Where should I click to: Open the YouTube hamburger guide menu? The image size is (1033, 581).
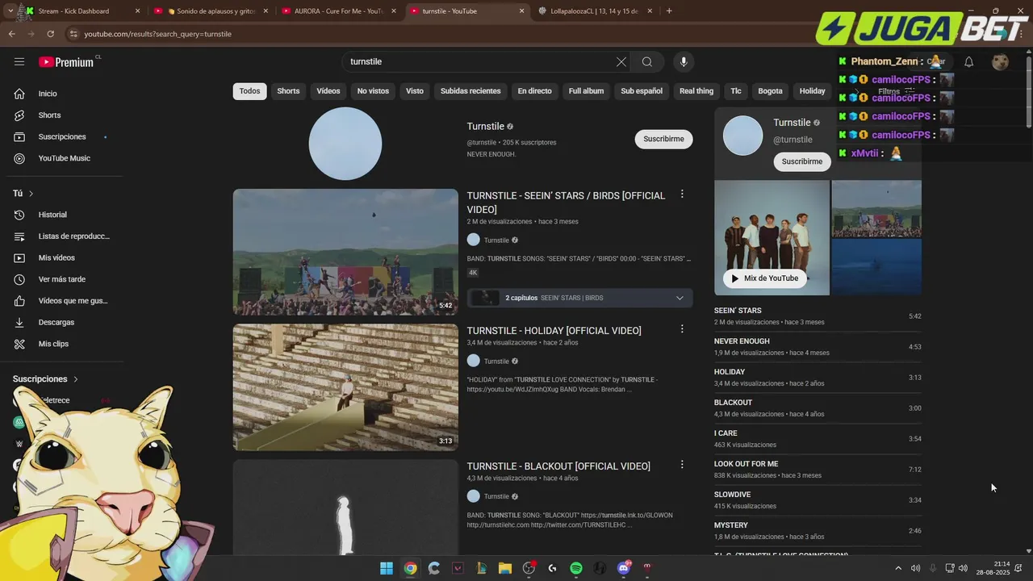(x=19, y=62)
